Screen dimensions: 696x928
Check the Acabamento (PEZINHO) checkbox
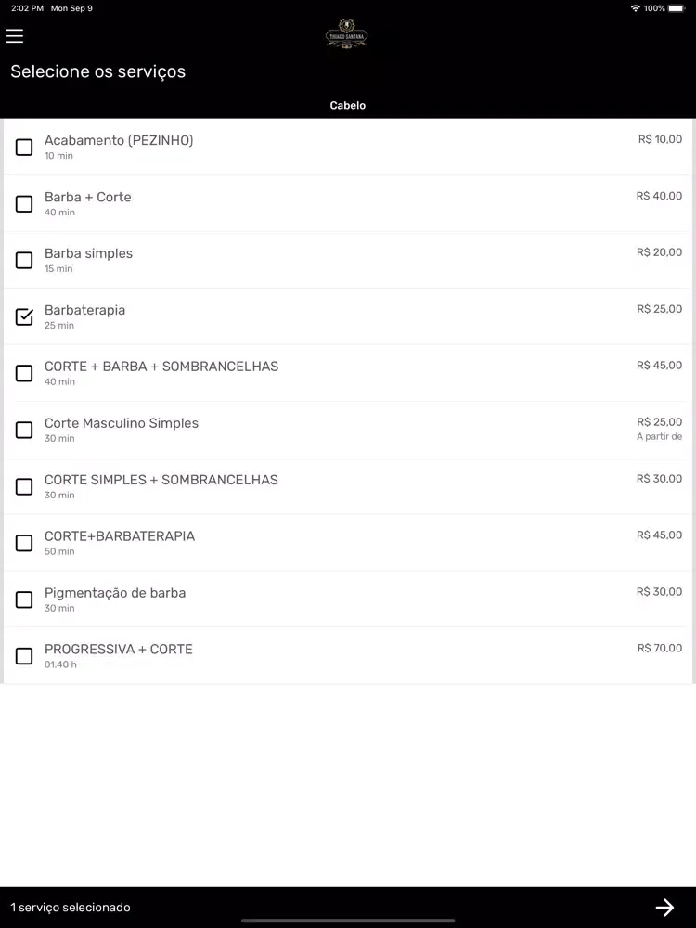[24, 148]
